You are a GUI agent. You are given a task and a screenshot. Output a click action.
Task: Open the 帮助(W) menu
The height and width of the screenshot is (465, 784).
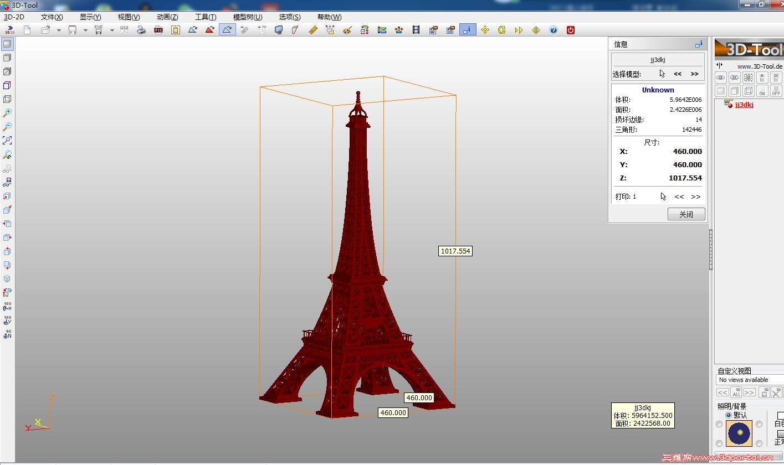click(329, 17)
